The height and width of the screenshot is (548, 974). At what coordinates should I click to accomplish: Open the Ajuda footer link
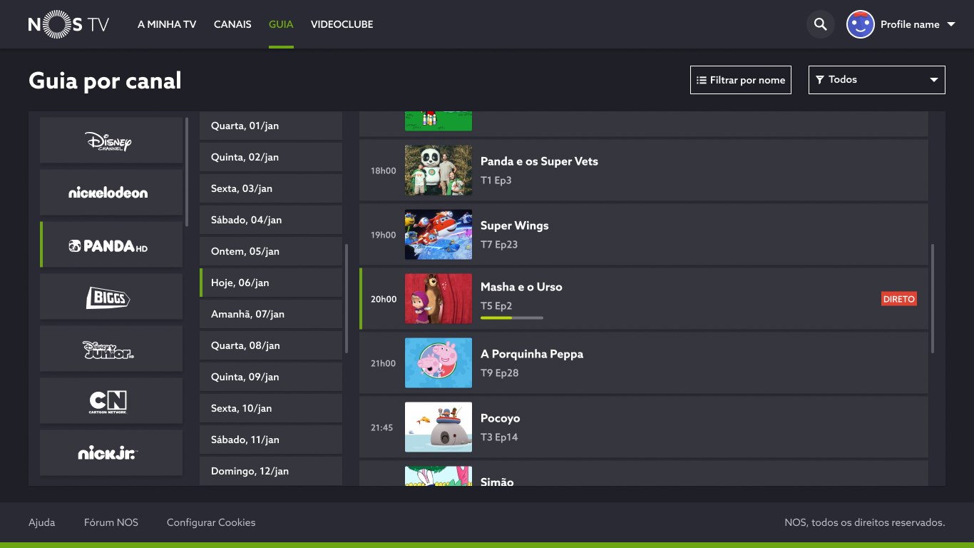coord(42,522)
